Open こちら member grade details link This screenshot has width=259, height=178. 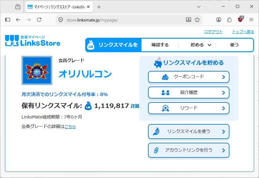(70, 126)
